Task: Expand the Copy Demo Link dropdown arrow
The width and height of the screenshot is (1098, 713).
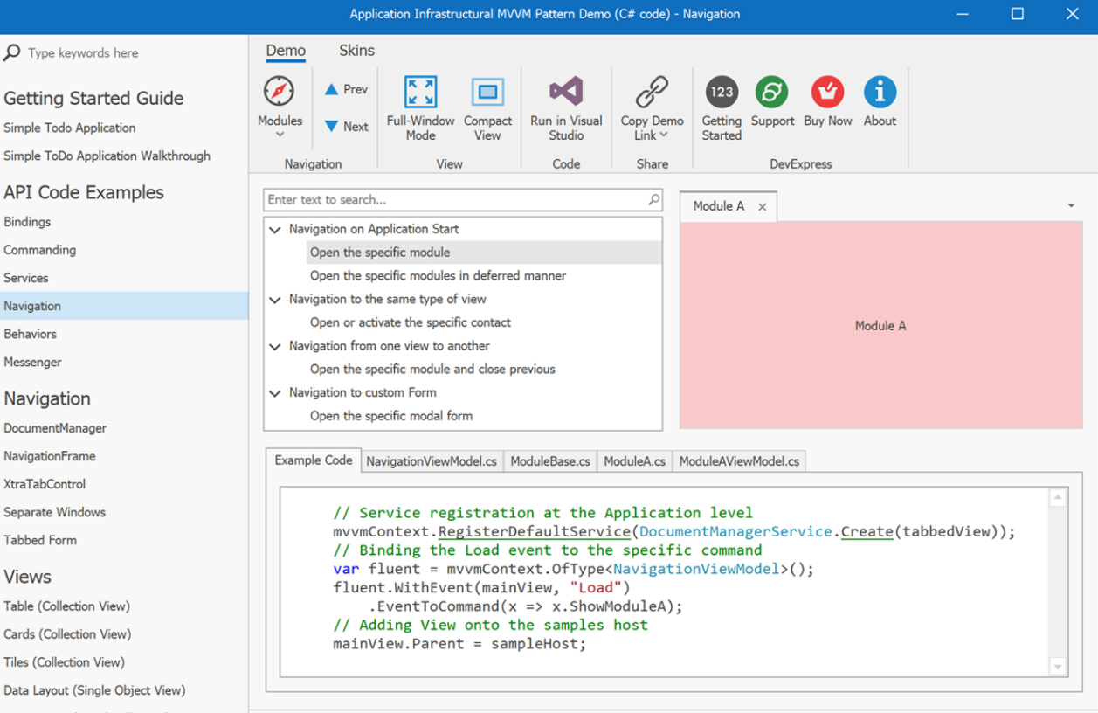Action: click(x=664, y=135)
